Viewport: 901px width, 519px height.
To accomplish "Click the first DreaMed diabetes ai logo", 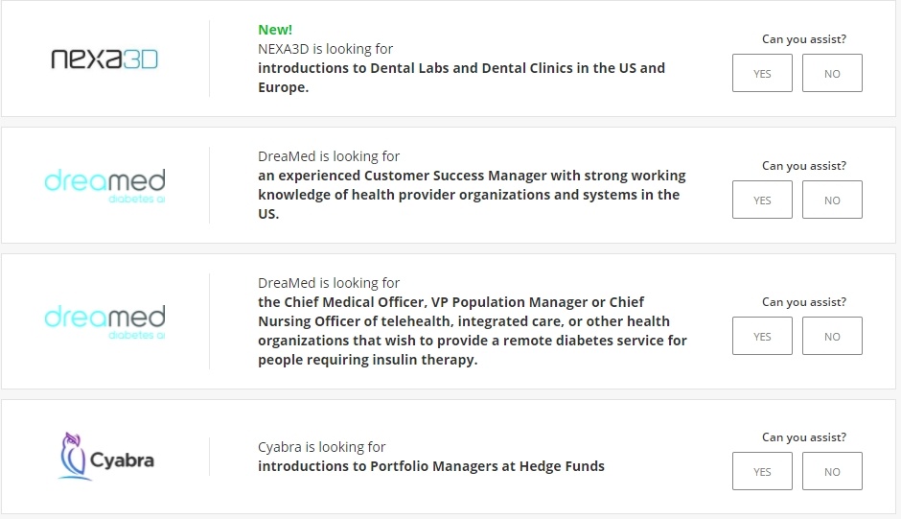I will [x=104, y=185].
